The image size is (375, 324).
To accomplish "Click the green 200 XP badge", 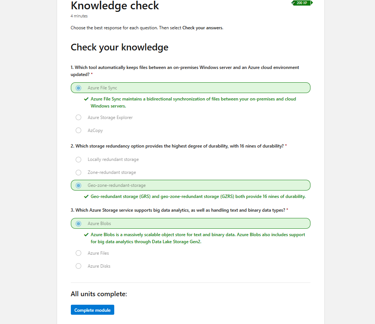I will coord(301,3).
